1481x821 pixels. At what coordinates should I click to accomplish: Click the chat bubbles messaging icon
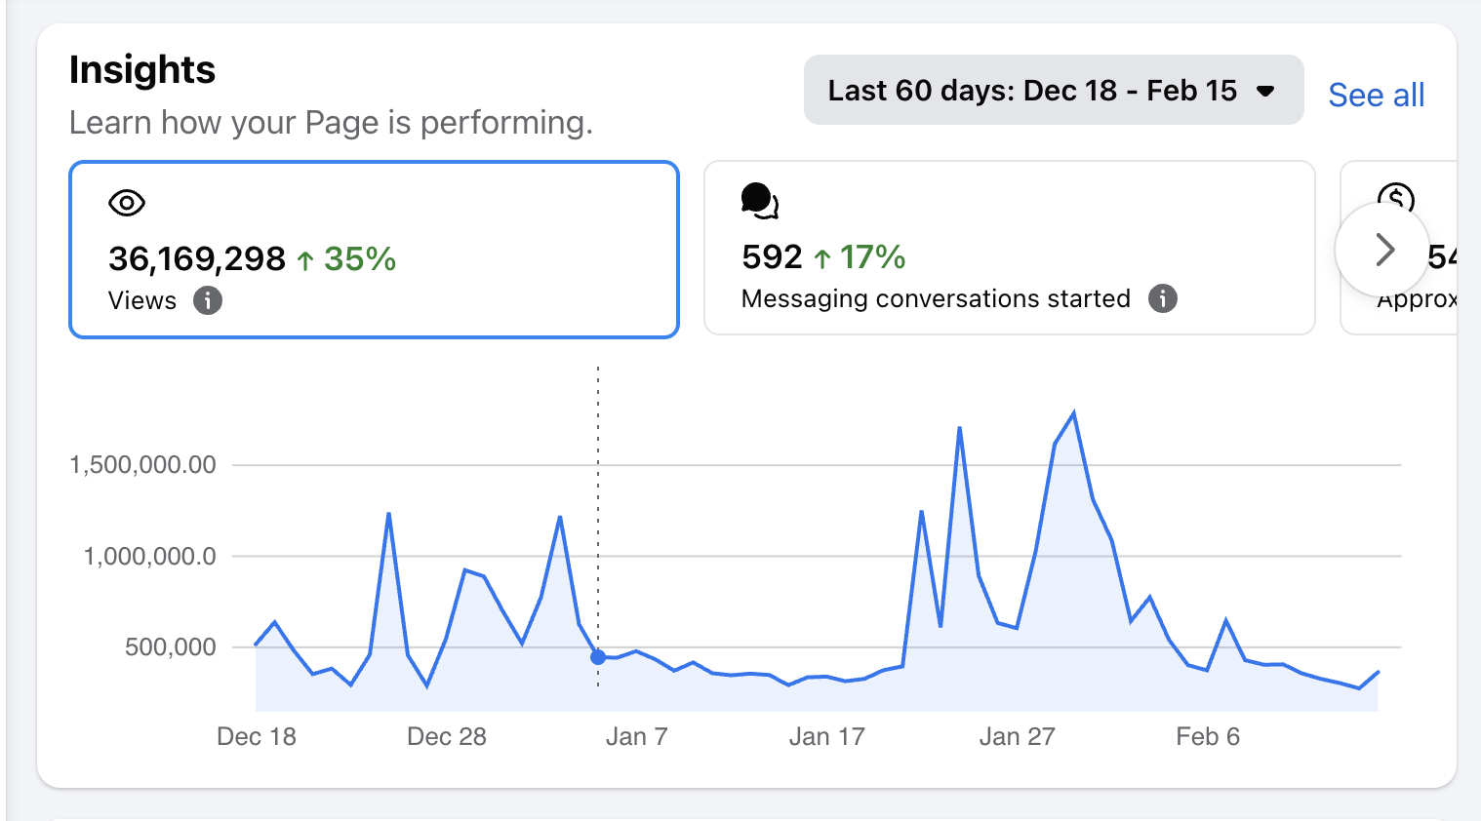click(759, 200)
